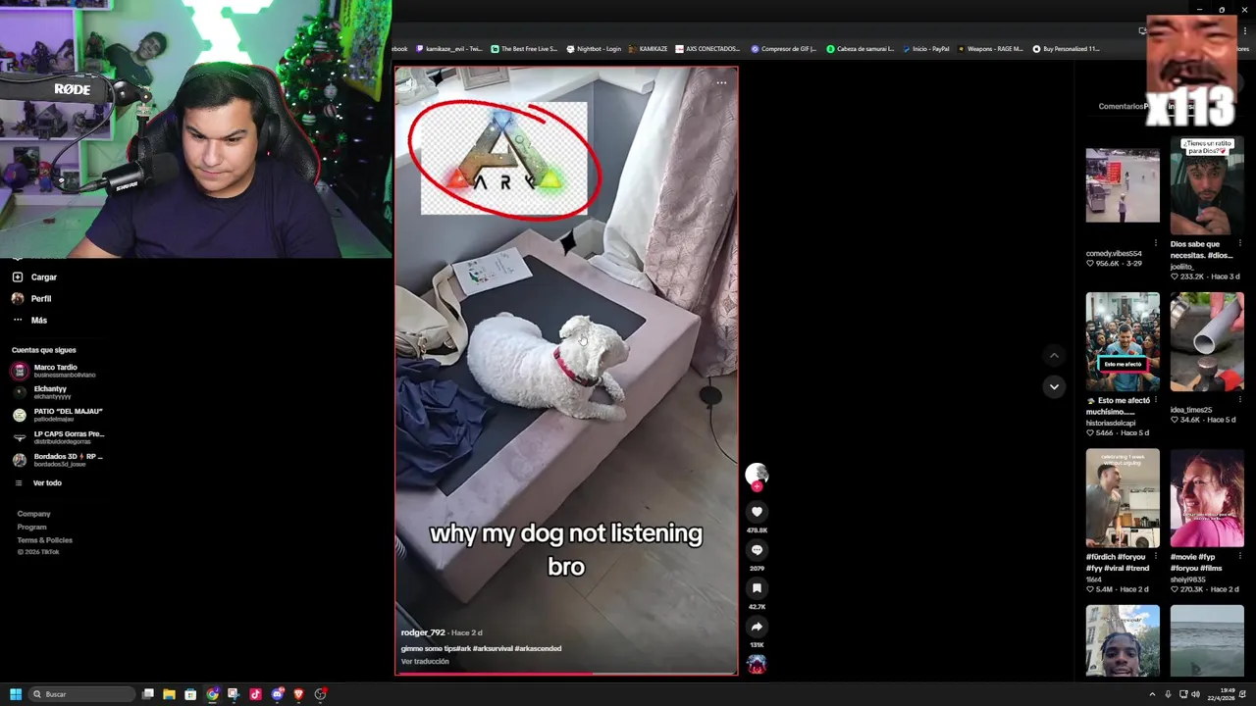Viewport: 1256px width, 706px height.
Task: Open #fürdich #foryou video thumbnail
Action: (1123, 498)
